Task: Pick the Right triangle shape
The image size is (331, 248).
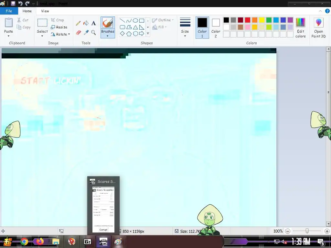Action: point(142,27)
